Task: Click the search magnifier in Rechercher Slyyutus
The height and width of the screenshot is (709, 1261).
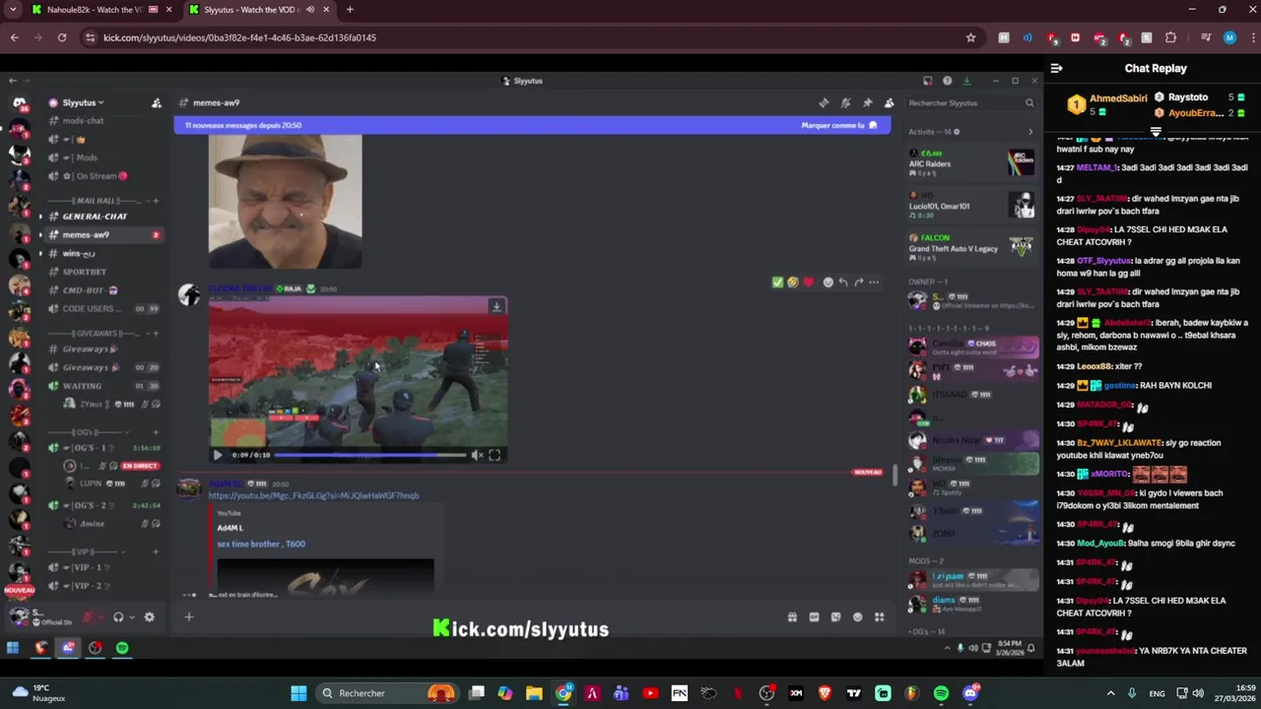Action: (x=1029, y=102)
